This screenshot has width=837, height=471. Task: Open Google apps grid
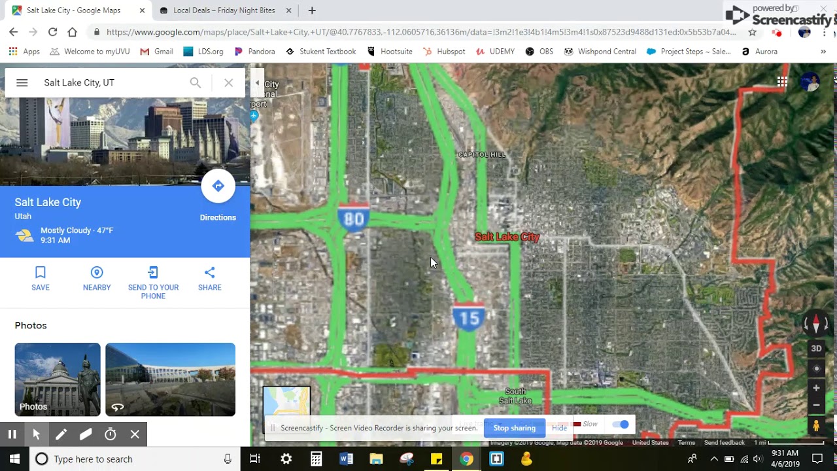[782, 81]
